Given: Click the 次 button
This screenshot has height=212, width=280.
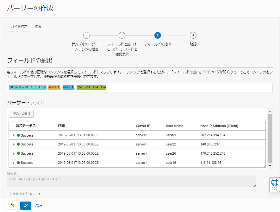Looking at the screenshot, I should click(x=26, y=205).
